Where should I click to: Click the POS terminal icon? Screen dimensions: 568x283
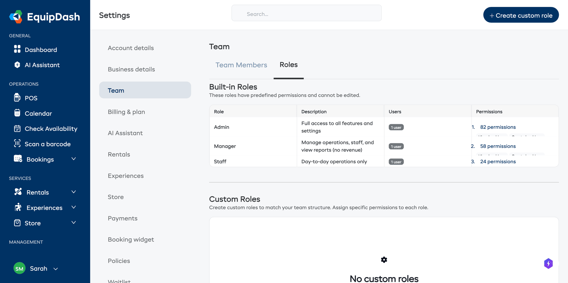[x=17, y=97]
